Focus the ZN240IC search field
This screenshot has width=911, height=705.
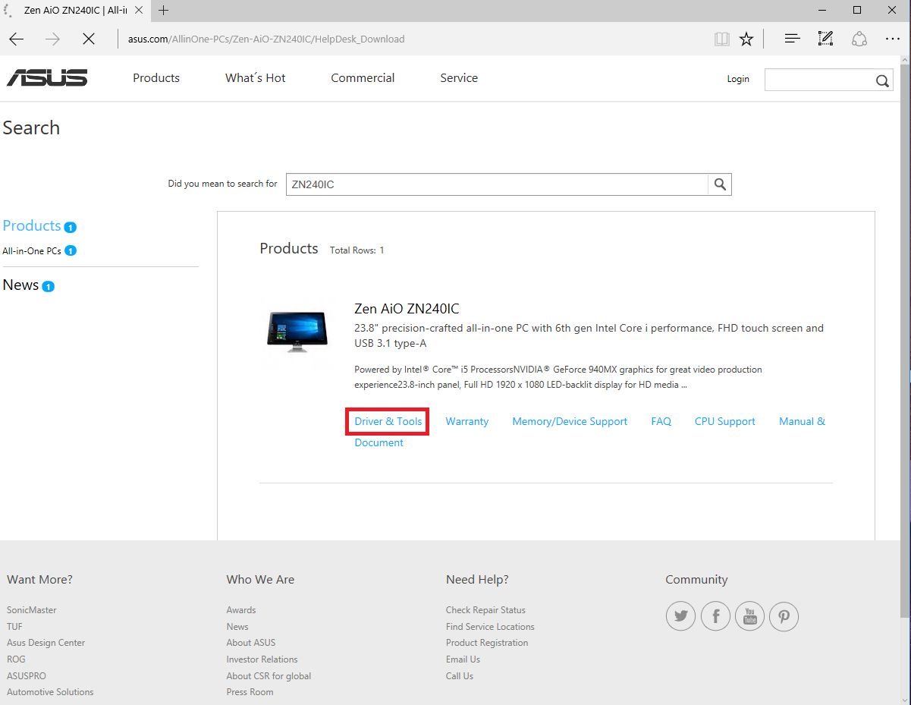point(497,184)
